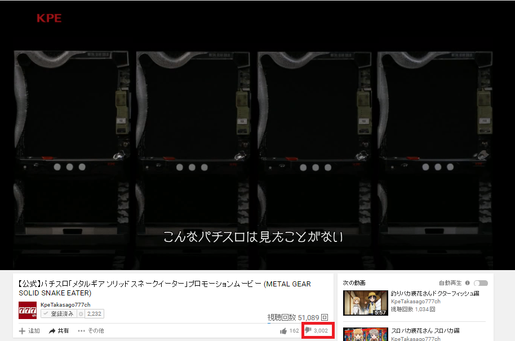Open the 釣りバカ葵花さん video thumbnail

[x=366, y=303]
